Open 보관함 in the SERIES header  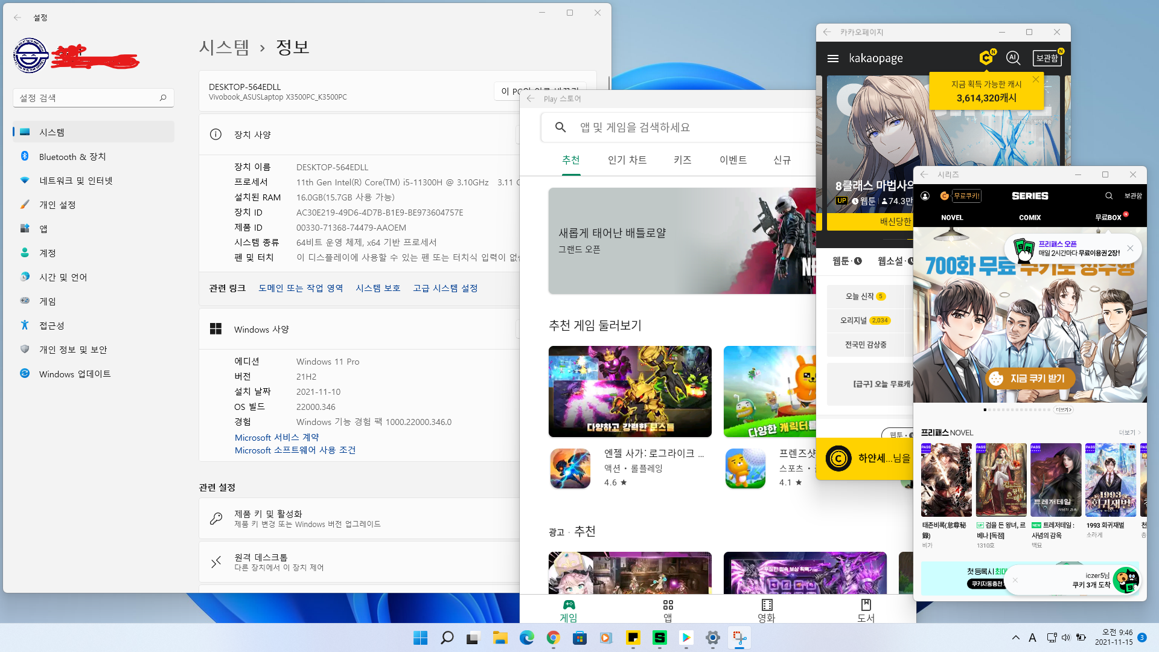(1133, 196)
